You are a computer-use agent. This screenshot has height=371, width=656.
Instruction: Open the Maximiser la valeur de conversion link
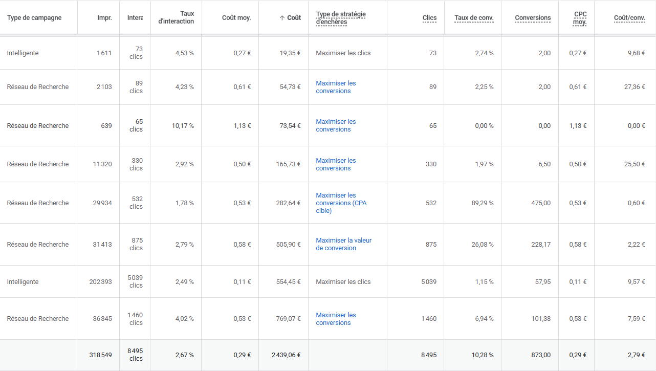[343, 244]
